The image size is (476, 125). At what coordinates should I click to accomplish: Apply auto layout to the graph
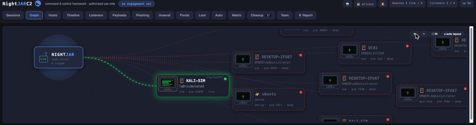coord(452,34)
